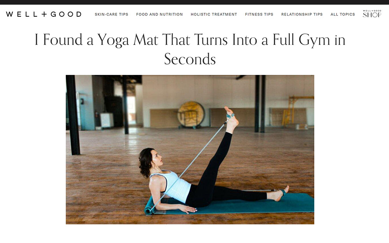Click the plus sign in the Well+Good logo

coord(44,14)
